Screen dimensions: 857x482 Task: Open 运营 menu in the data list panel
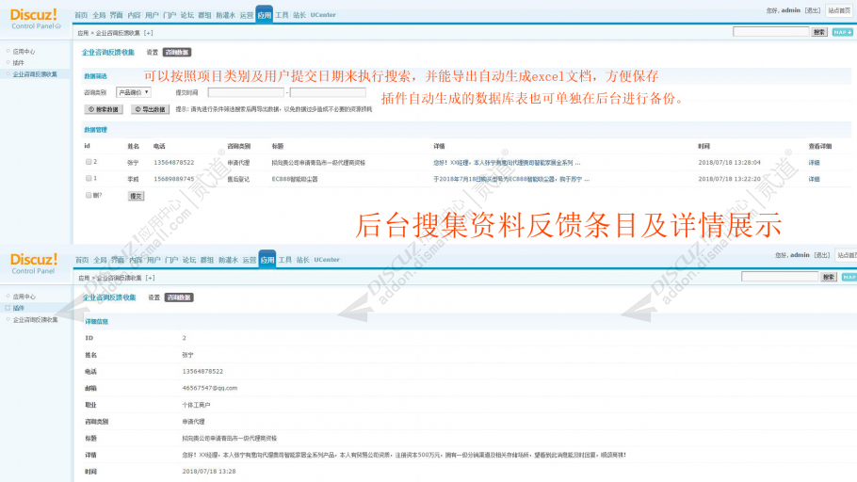[247, 15]
